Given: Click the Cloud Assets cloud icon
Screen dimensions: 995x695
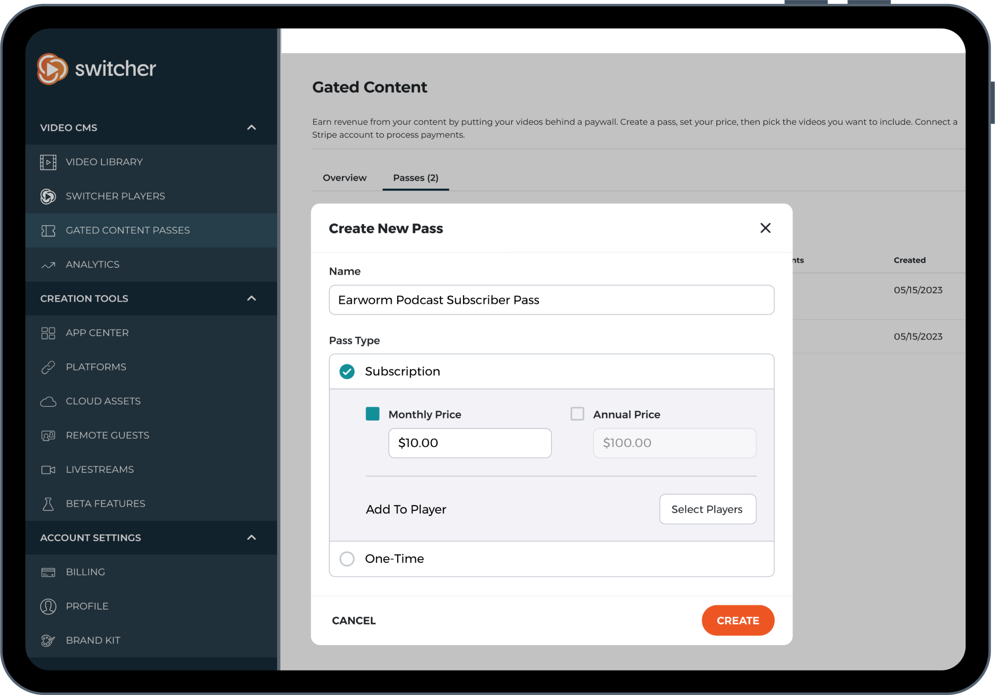Looking at the screenshot, I should (48, 401).
